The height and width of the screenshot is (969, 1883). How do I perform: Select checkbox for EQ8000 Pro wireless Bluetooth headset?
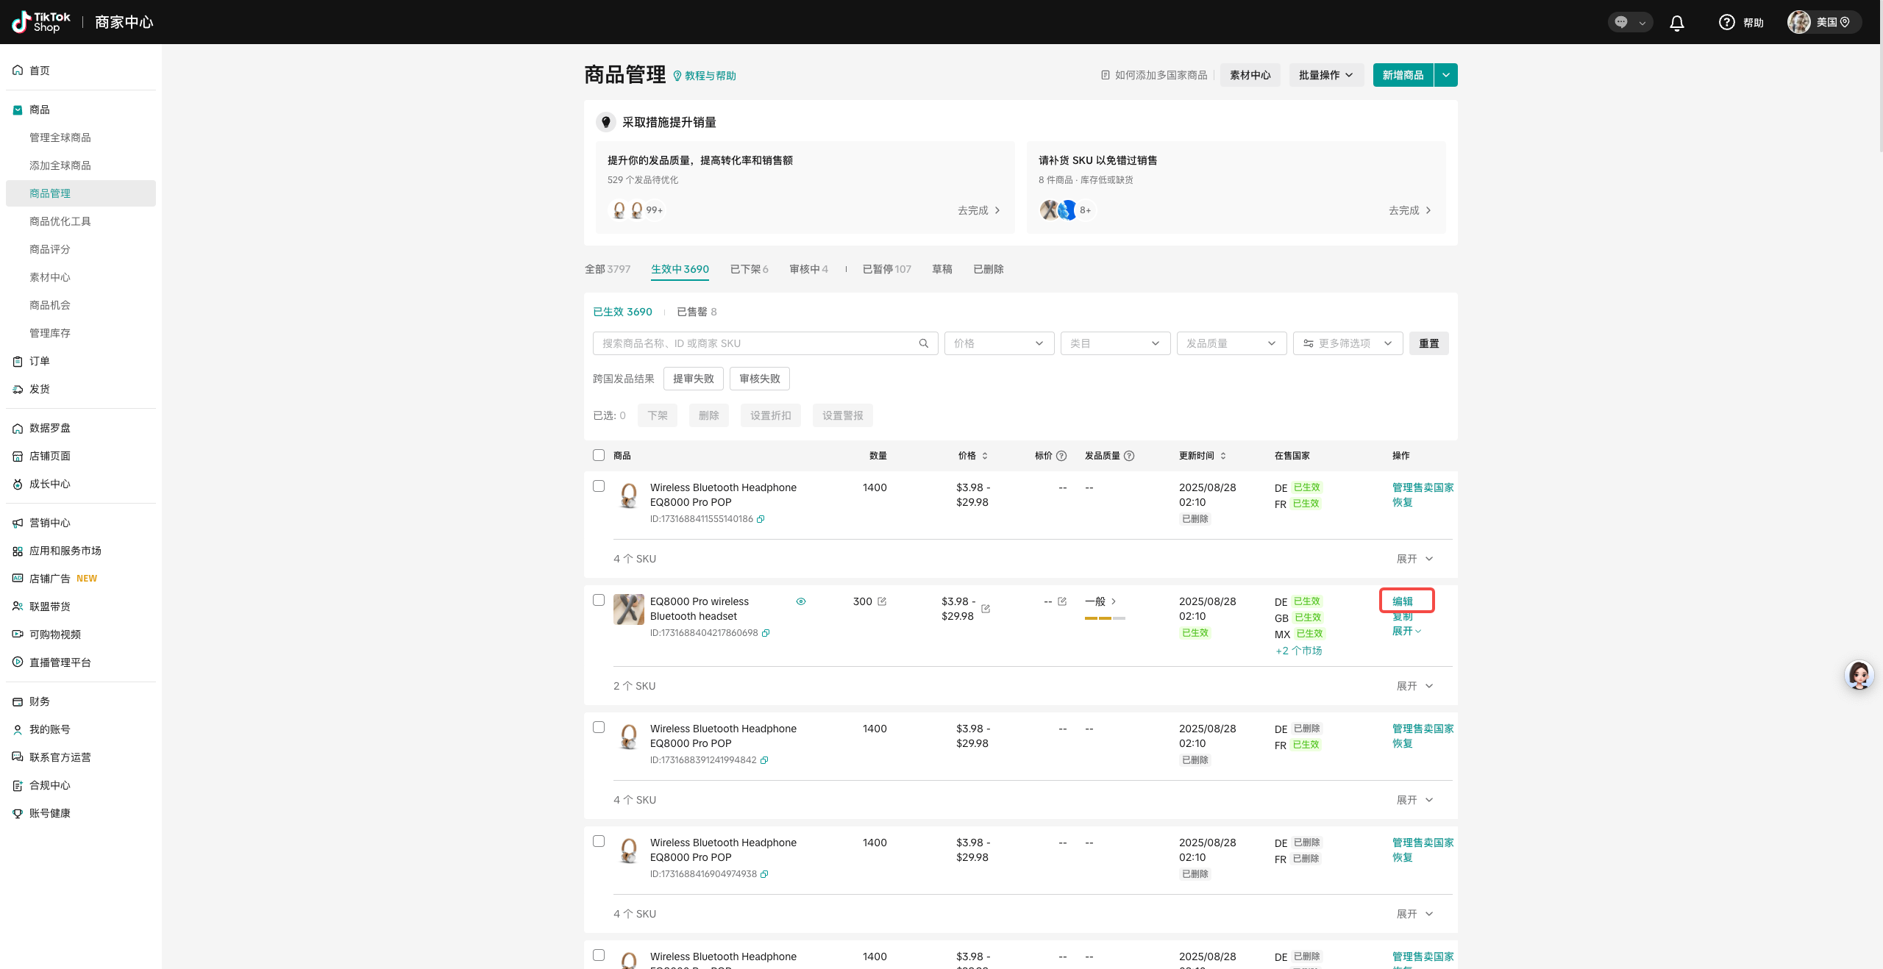599,600
